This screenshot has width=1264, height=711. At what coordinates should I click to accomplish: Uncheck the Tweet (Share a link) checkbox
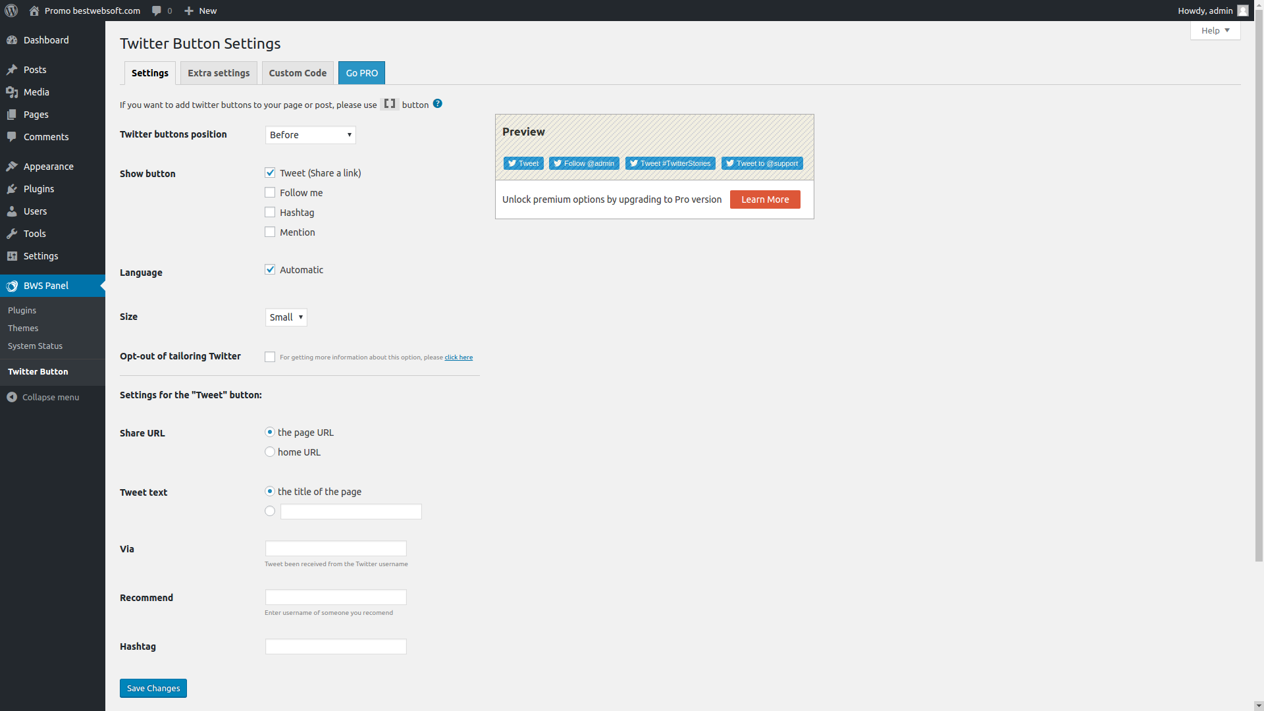(x=270, y=172)
